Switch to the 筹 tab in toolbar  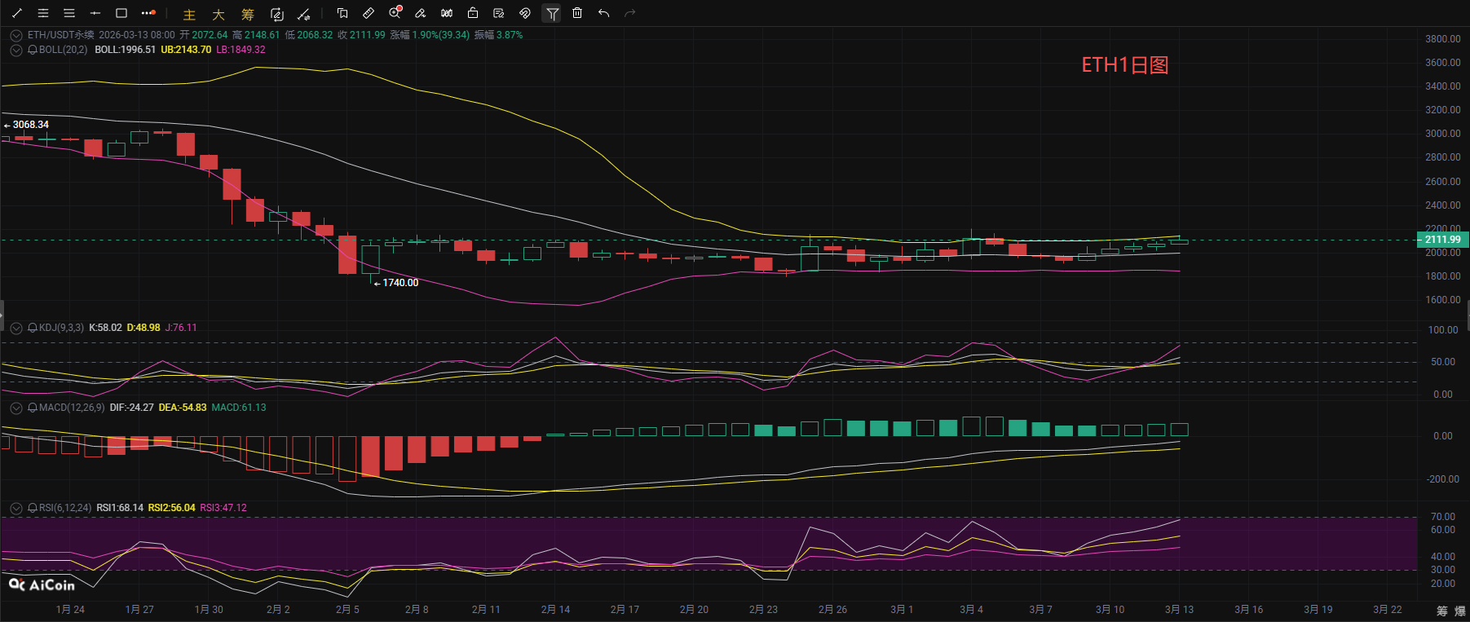click(x=248, y=14)
